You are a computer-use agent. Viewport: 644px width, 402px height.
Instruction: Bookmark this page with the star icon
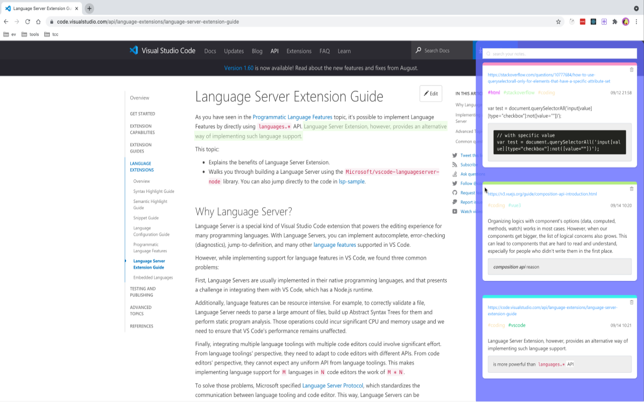(x=558, y=22)
